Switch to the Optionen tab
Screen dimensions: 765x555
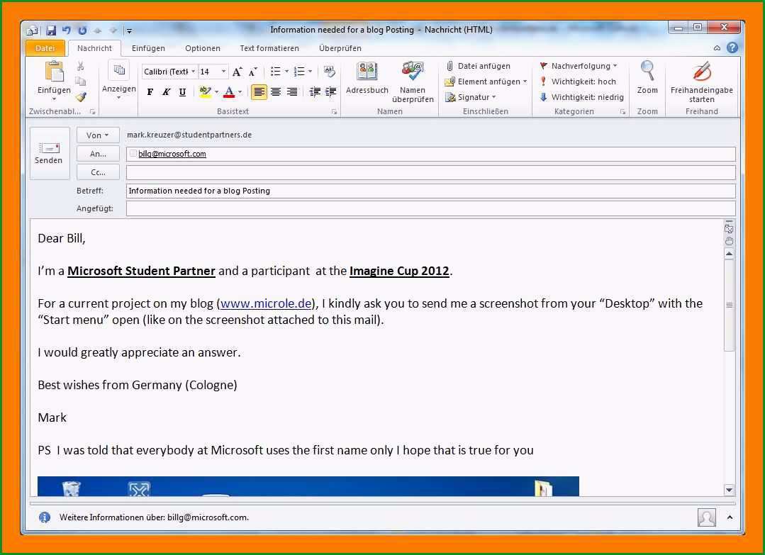click(203, 48)
